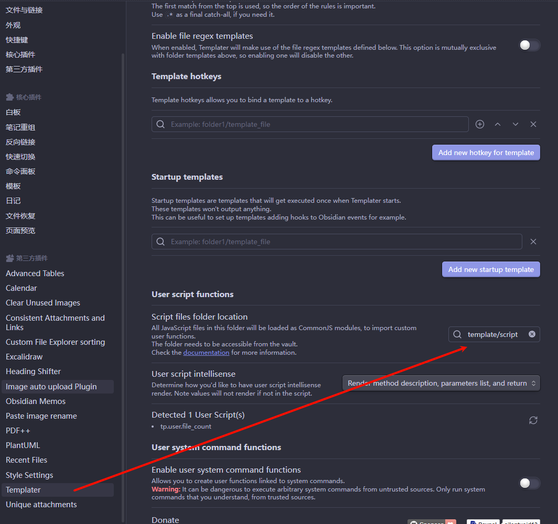
Task: Toggle user system command functions on
Action: coord(529,483)
